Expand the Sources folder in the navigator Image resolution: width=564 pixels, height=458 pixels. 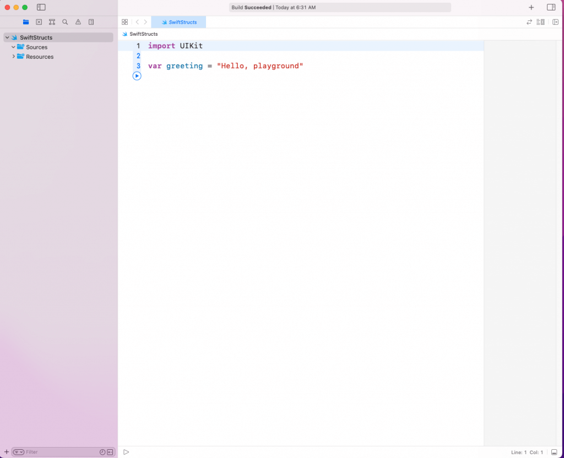pyautogui.click(x=13, y=47)
